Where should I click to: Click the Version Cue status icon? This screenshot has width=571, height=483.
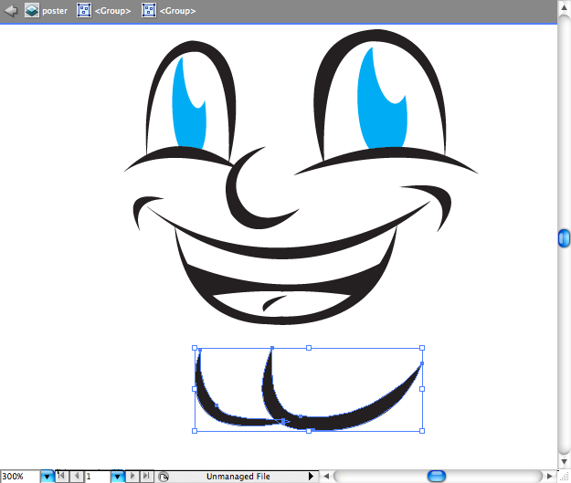(x=164, y=477)
